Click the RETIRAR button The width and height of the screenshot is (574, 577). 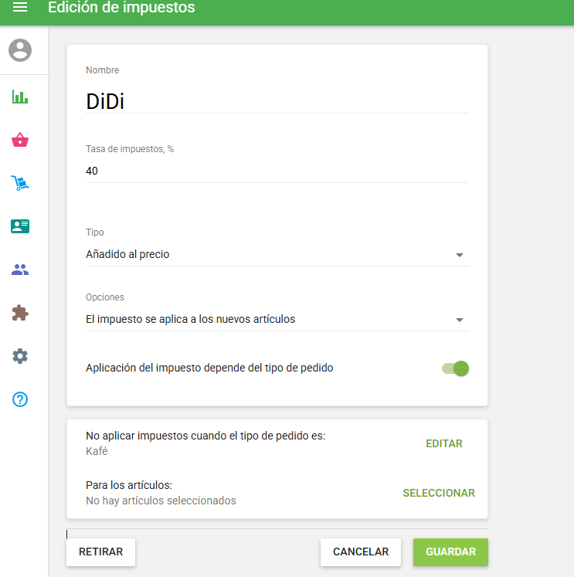101,552
